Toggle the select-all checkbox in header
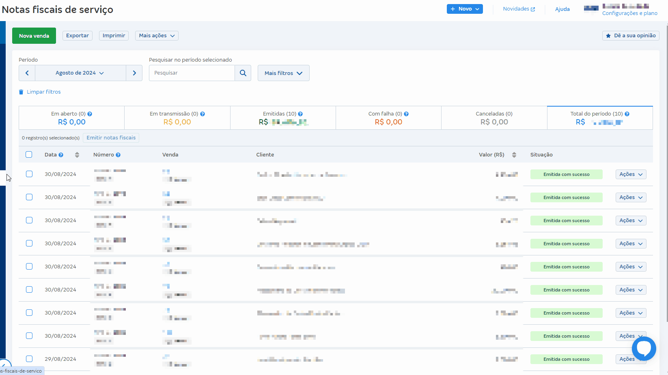Screen dimensions: 668x375 pyautogui.click(x=29, y=154)
